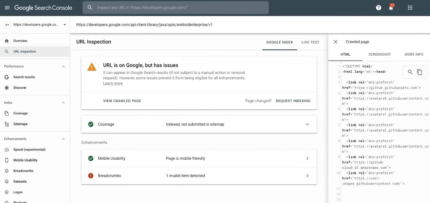
Task: Click the search icon in the code panel
Action: pyautogui.click(x=410, y=72)
